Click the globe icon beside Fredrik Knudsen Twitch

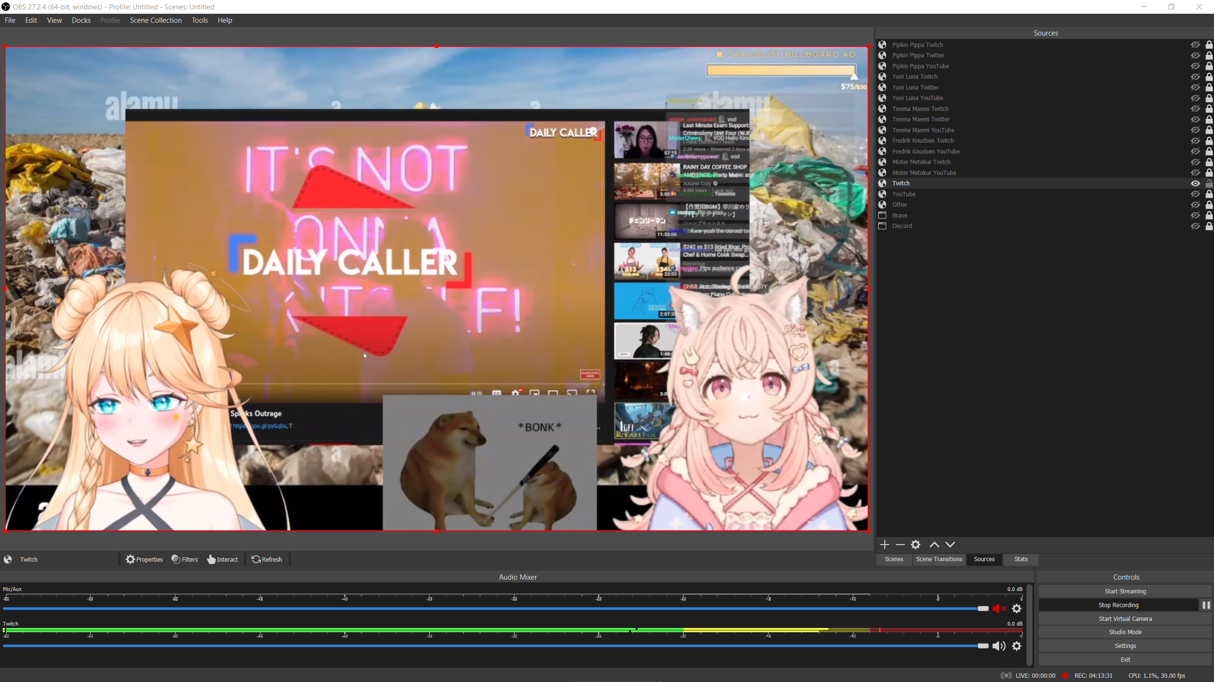[x=882, y=141]
